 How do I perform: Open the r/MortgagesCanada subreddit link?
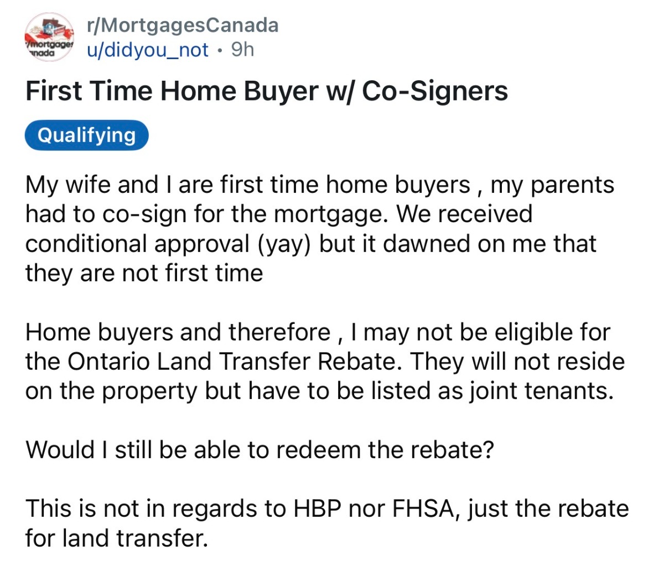183,25
